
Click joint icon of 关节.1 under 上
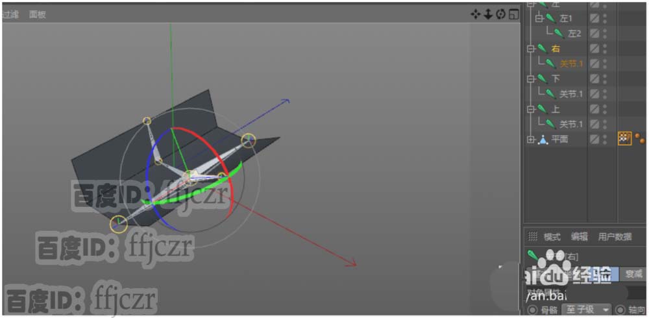coord(550,124)
